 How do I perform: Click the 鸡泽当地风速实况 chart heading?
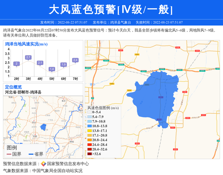click(26, 44)
